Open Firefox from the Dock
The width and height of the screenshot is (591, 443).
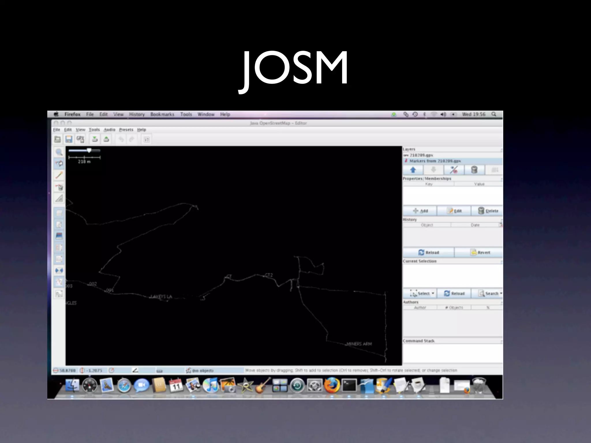click(332, 385)
